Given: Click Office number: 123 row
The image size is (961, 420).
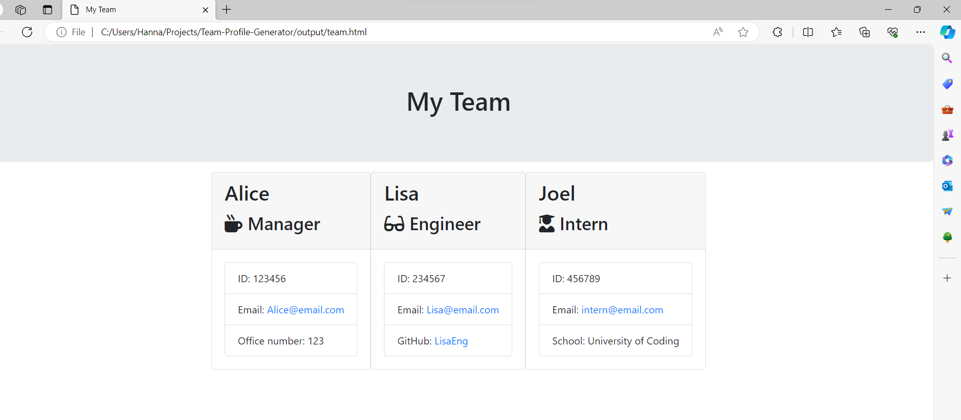Looking at the screenshot, I should pyautogui.click(x=291, y=340).
